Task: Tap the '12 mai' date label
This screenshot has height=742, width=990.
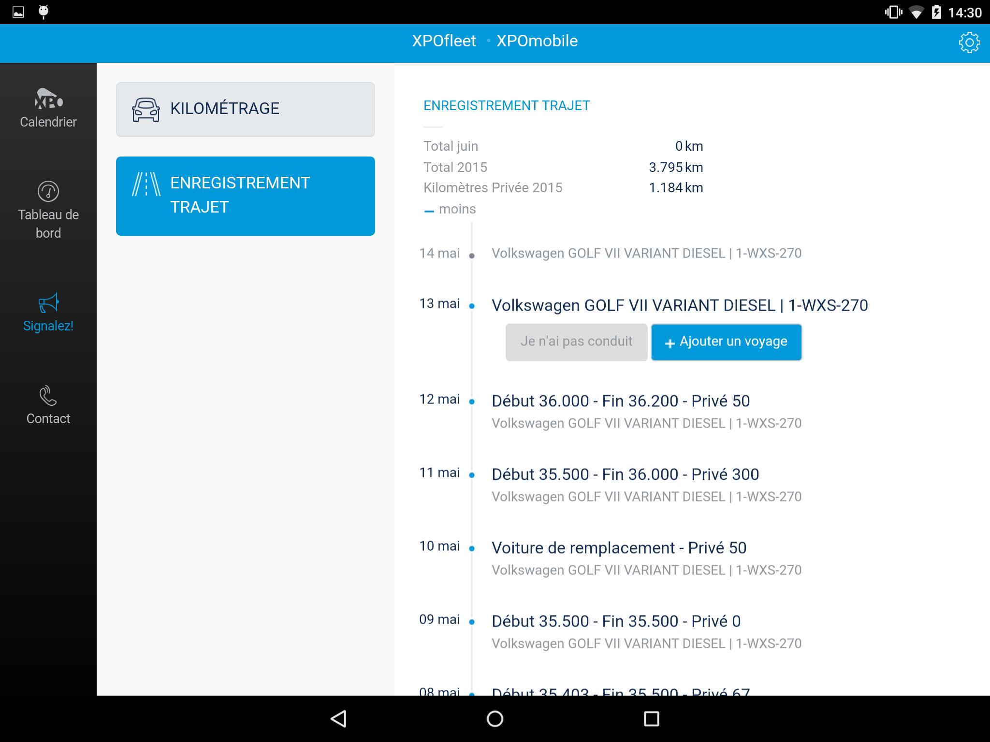Action: (x=439, y=400)
